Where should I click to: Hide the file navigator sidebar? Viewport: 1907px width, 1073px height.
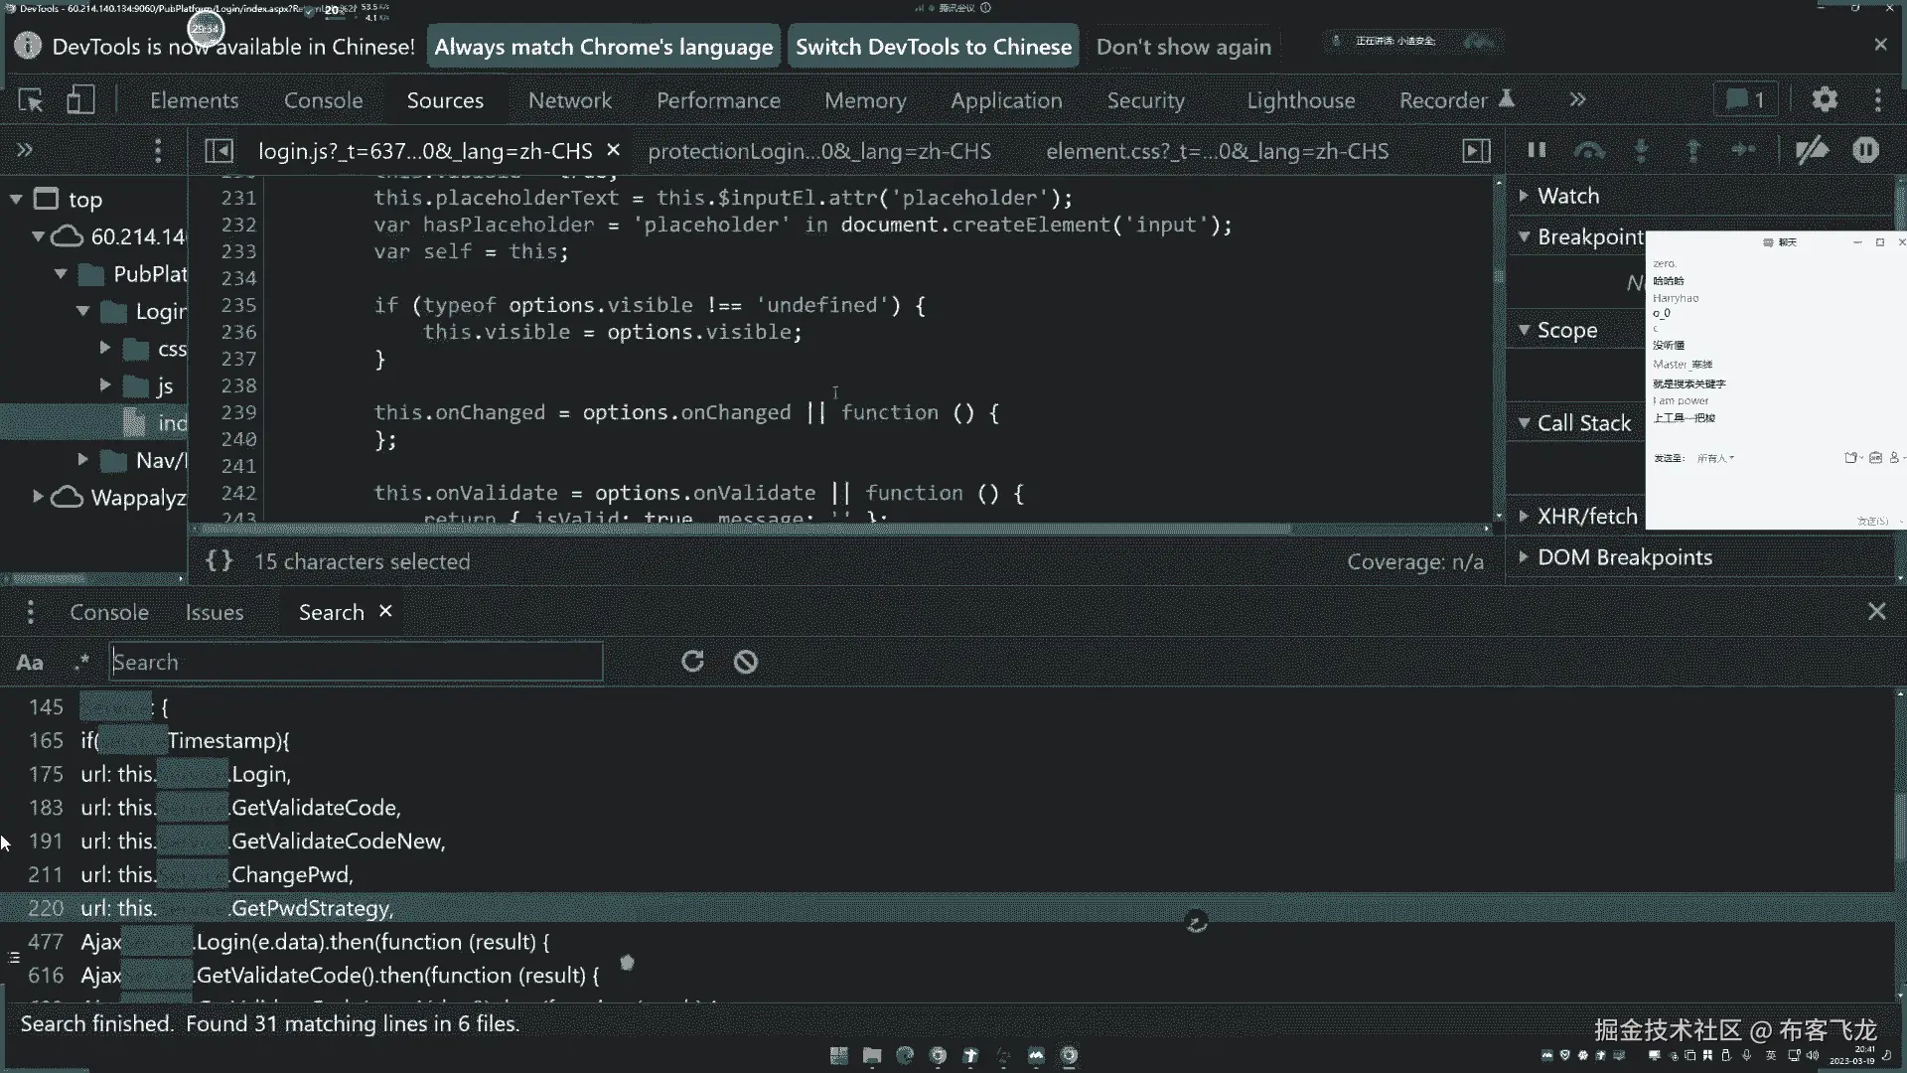coord(219,151)
